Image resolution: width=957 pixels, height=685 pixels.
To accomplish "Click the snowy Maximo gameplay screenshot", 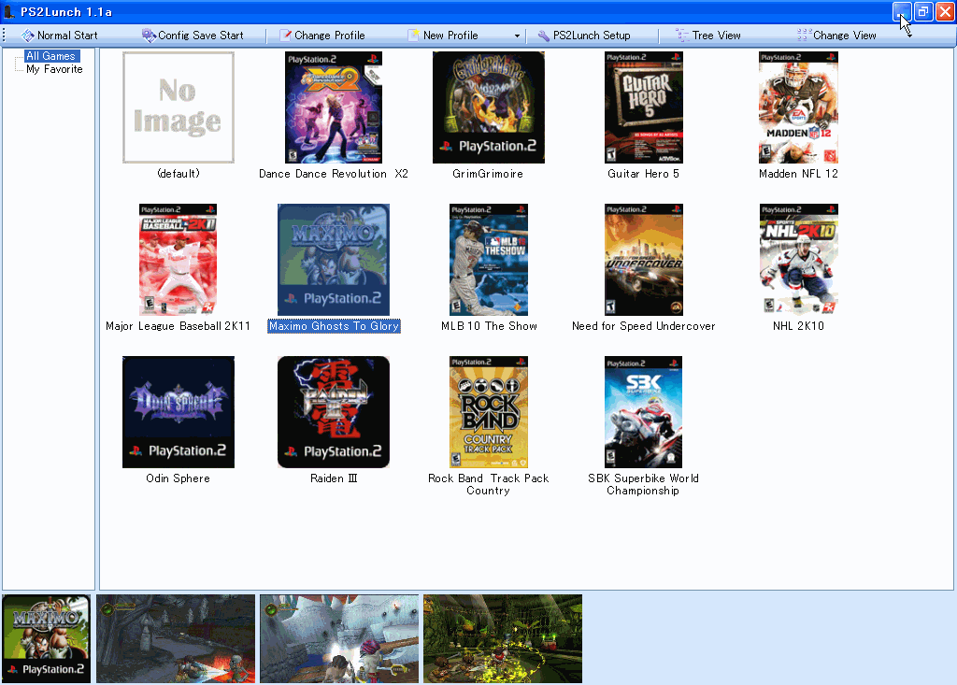I will [339, 638].
